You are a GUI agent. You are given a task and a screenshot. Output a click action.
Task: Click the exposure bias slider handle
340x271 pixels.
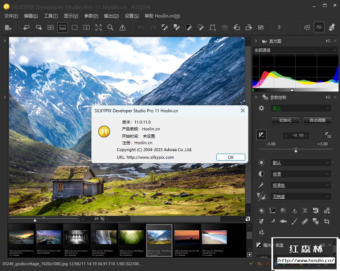pos(296,150)
